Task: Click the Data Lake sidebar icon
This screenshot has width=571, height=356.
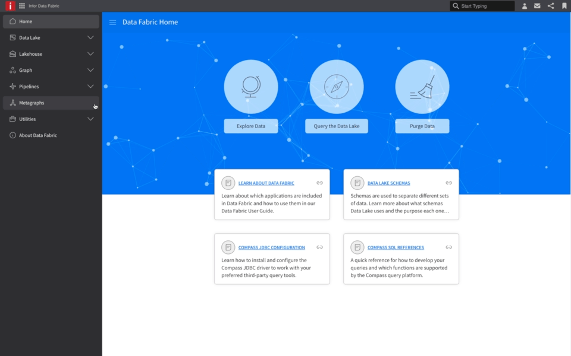Action: 12,38
